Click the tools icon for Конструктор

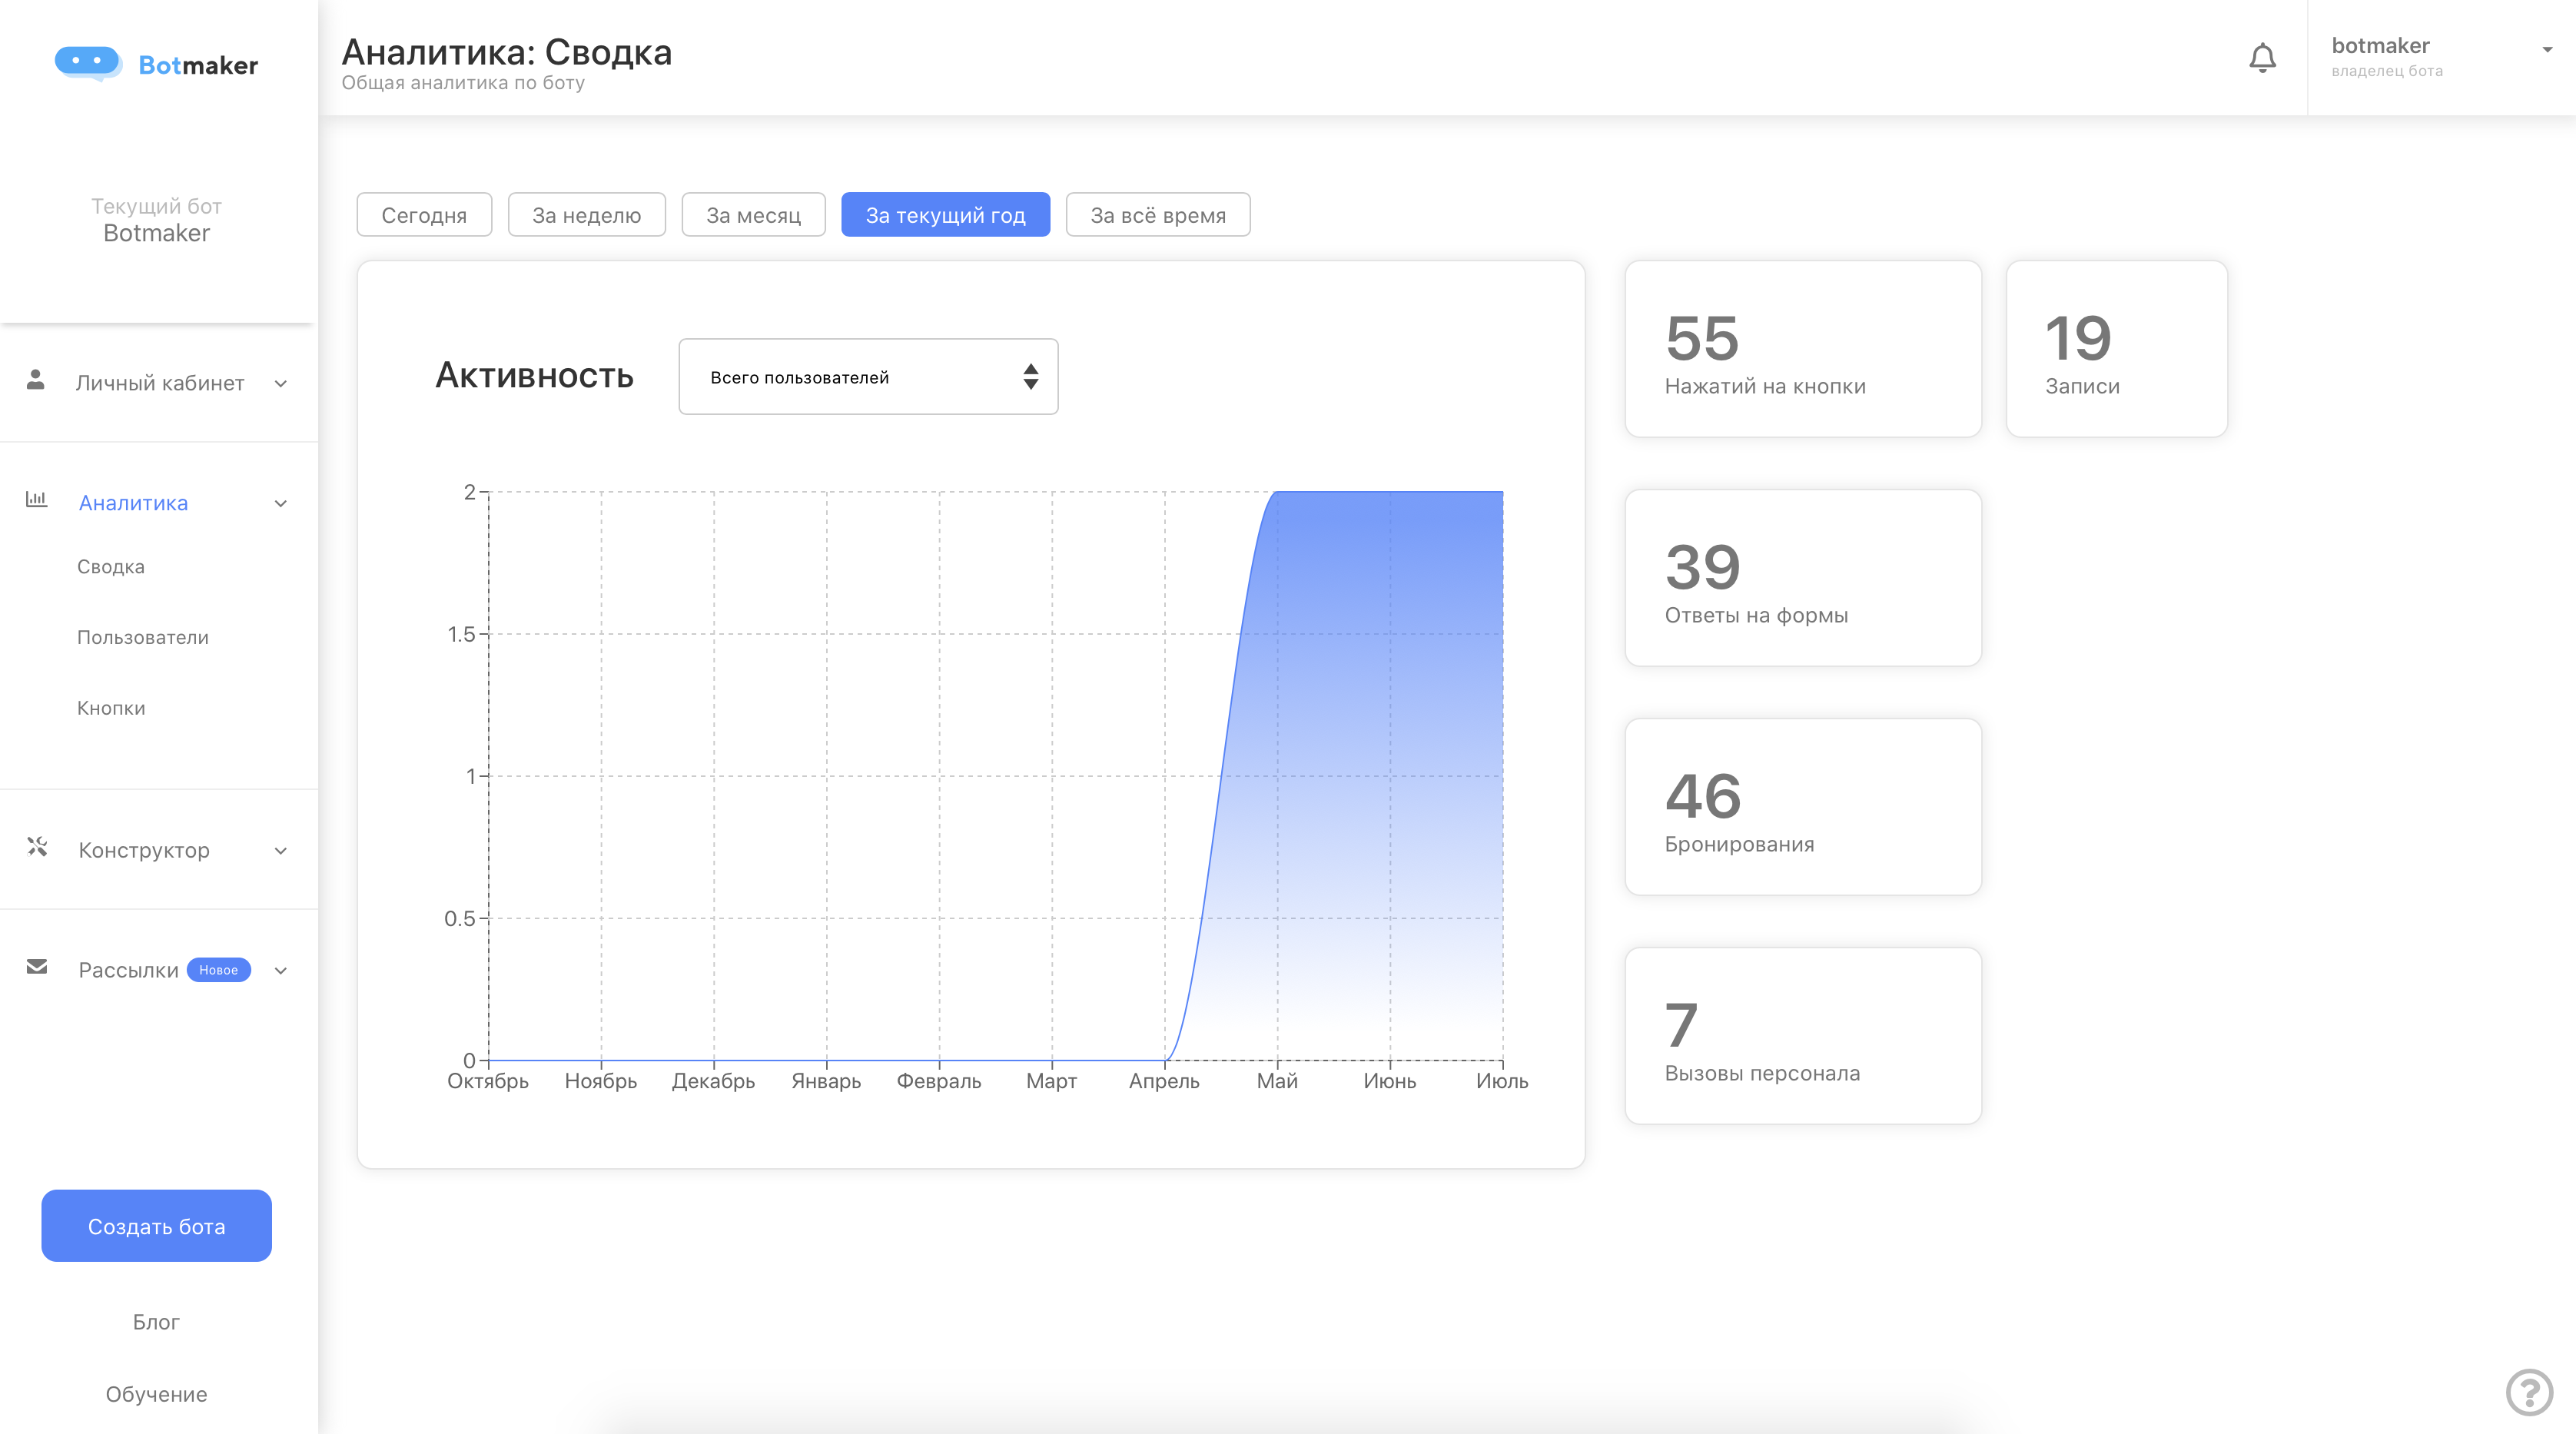[x=37, y=847]
